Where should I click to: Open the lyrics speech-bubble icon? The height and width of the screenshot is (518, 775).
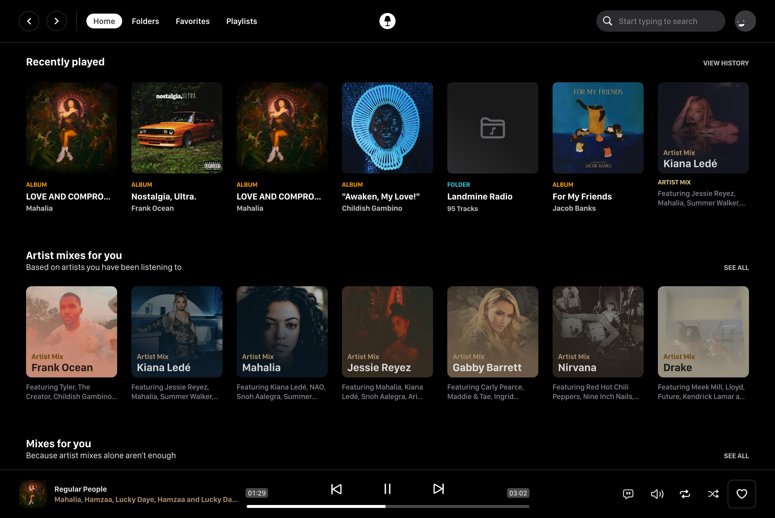pos(628,494)
